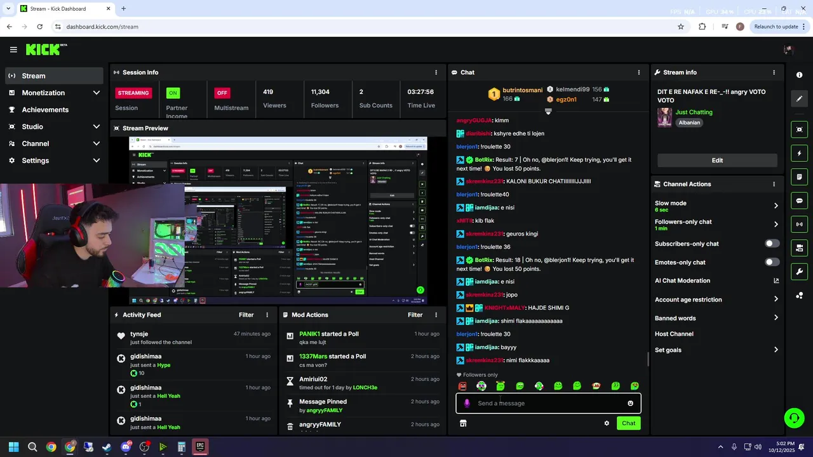Open the hamburger navigation menu

(x=13, y=50)
